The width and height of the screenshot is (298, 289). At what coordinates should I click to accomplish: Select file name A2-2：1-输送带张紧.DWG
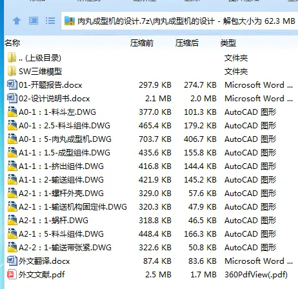pos(65,248)
